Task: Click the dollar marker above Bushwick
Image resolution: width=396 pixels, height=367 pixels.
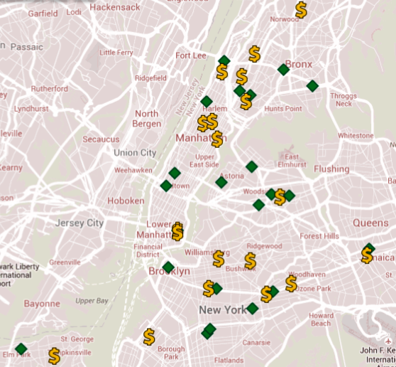Action: tap(251, 261)
